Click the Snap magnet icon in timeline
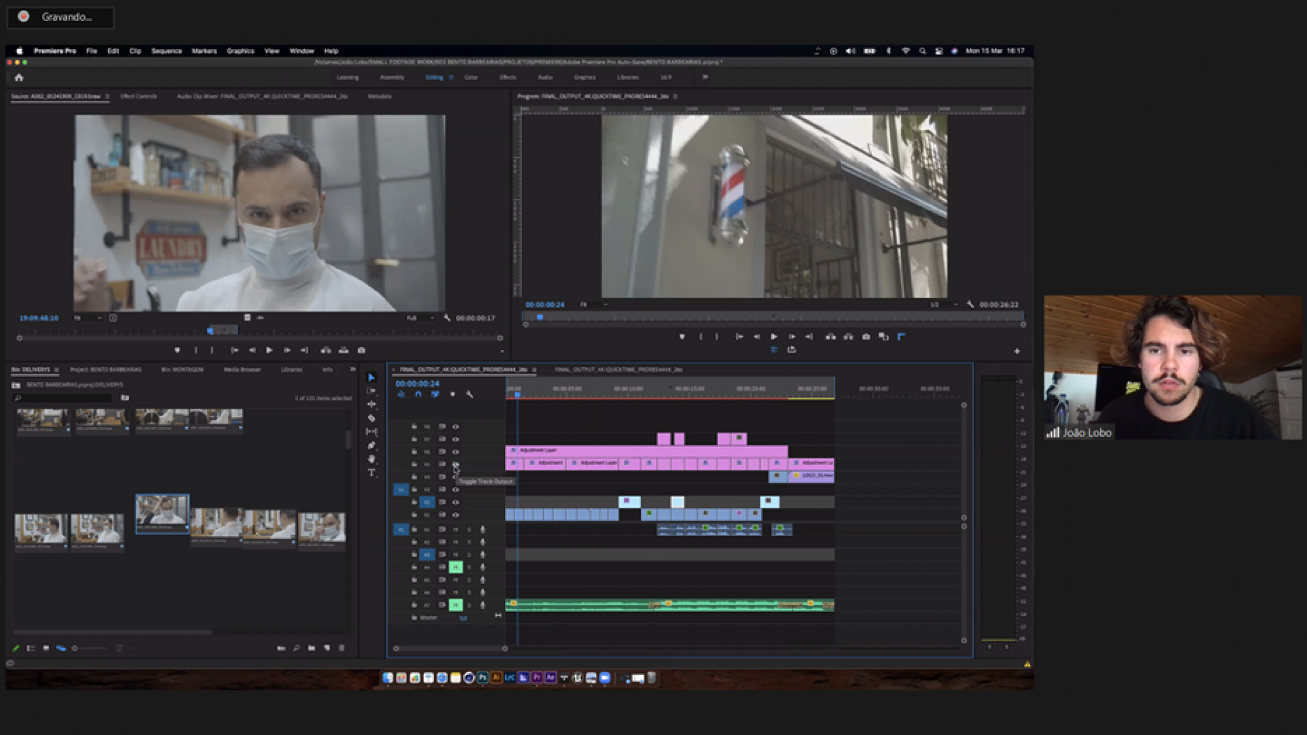Viewport: 1307px width, 735px height. coord(418,394)
